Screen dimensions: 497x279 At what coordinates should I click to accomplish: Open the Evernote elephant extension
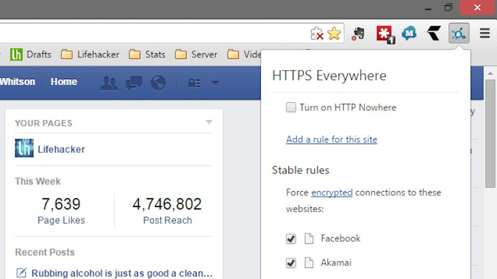358,34
